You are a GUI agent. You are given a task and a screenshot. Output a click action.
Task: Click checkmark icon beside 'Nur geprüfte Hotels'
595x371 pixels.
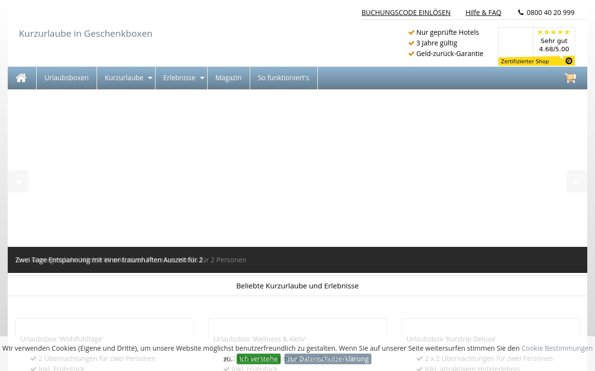[x=411, y=32]
